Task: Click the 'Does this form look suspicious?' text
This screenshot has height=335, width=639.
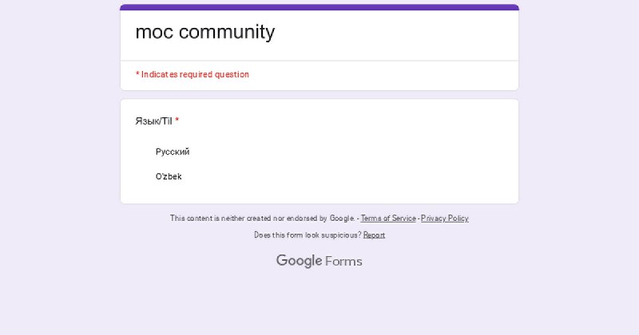Action: [x=308, y=235]
